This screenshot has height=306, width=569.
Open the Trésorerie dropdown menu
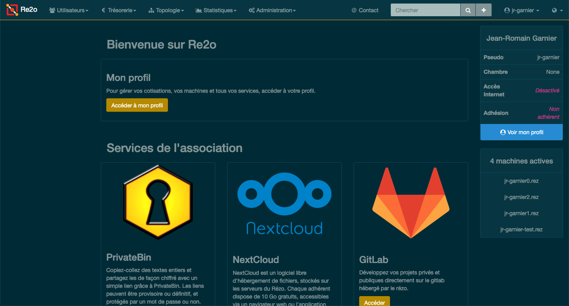[x=119, y=10]
